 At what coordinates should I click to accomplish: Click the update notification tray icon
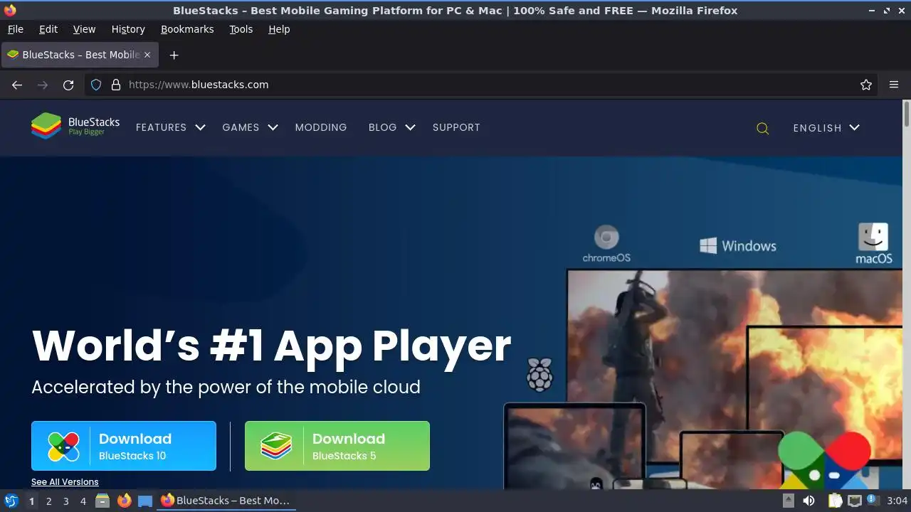(872, 501)
